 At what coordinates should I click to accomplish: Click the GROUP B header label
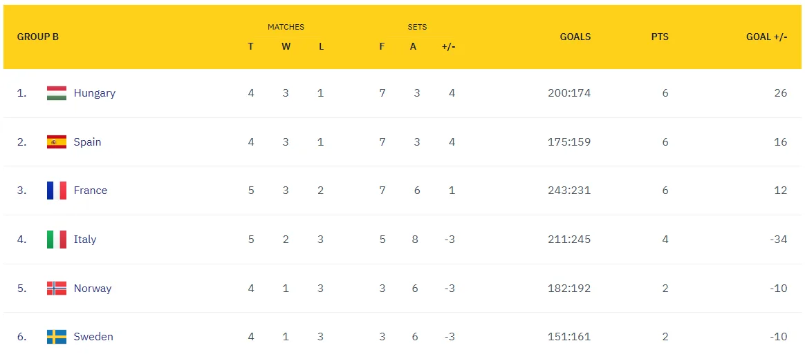pos(38,37)
